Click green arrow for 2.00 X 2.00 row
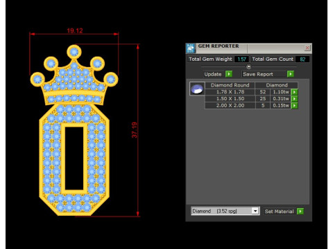The height and width of the screenshot is (249, 333). click(294, 106)
